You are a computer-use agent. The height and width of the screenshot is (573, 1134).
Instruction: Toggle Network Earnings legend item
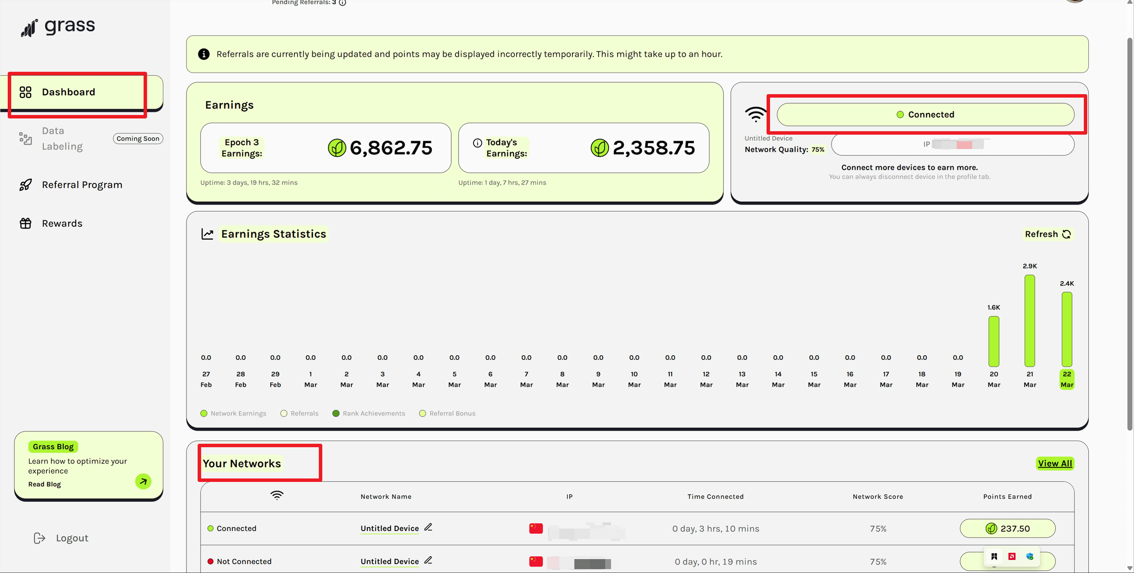[233, 413]
